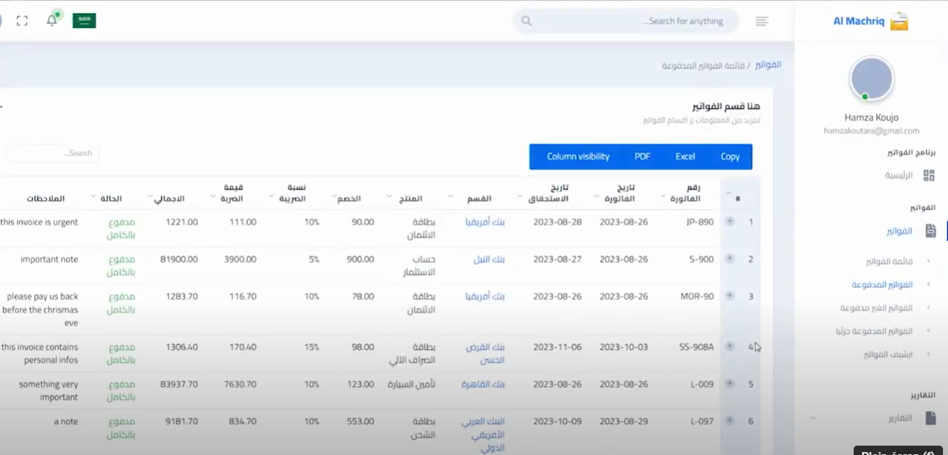Screen dimensions: 948x455
Task: Click 'this invoice is urgent' note
Action: coord(39,222)
